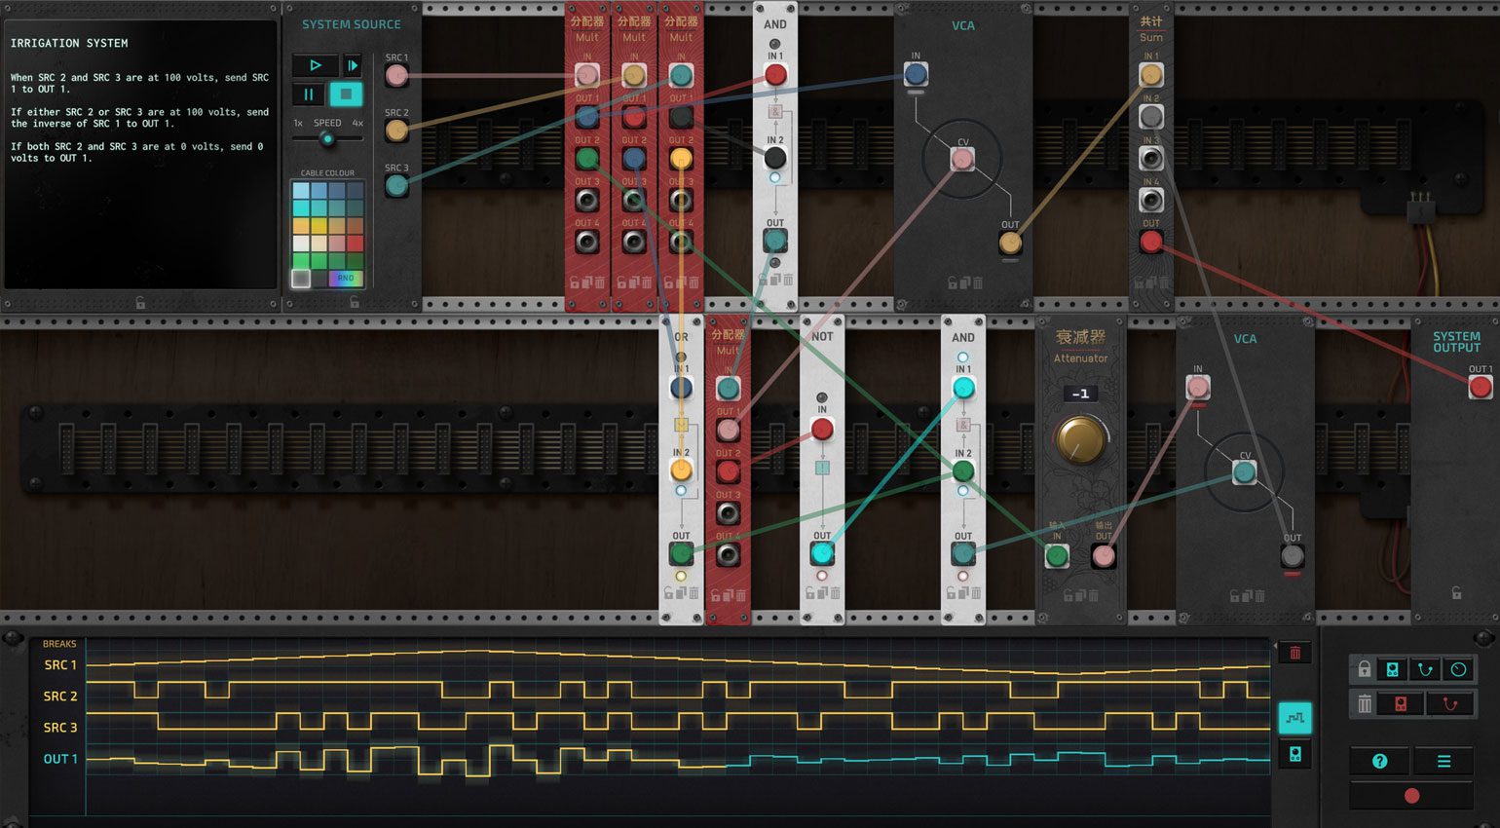Toggle the teal cable-lock icon
Viewport: 1500px width, 828px height.
[1426, 669]
